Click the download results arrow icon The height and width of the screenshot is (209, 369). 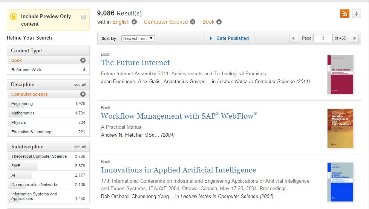357,14
